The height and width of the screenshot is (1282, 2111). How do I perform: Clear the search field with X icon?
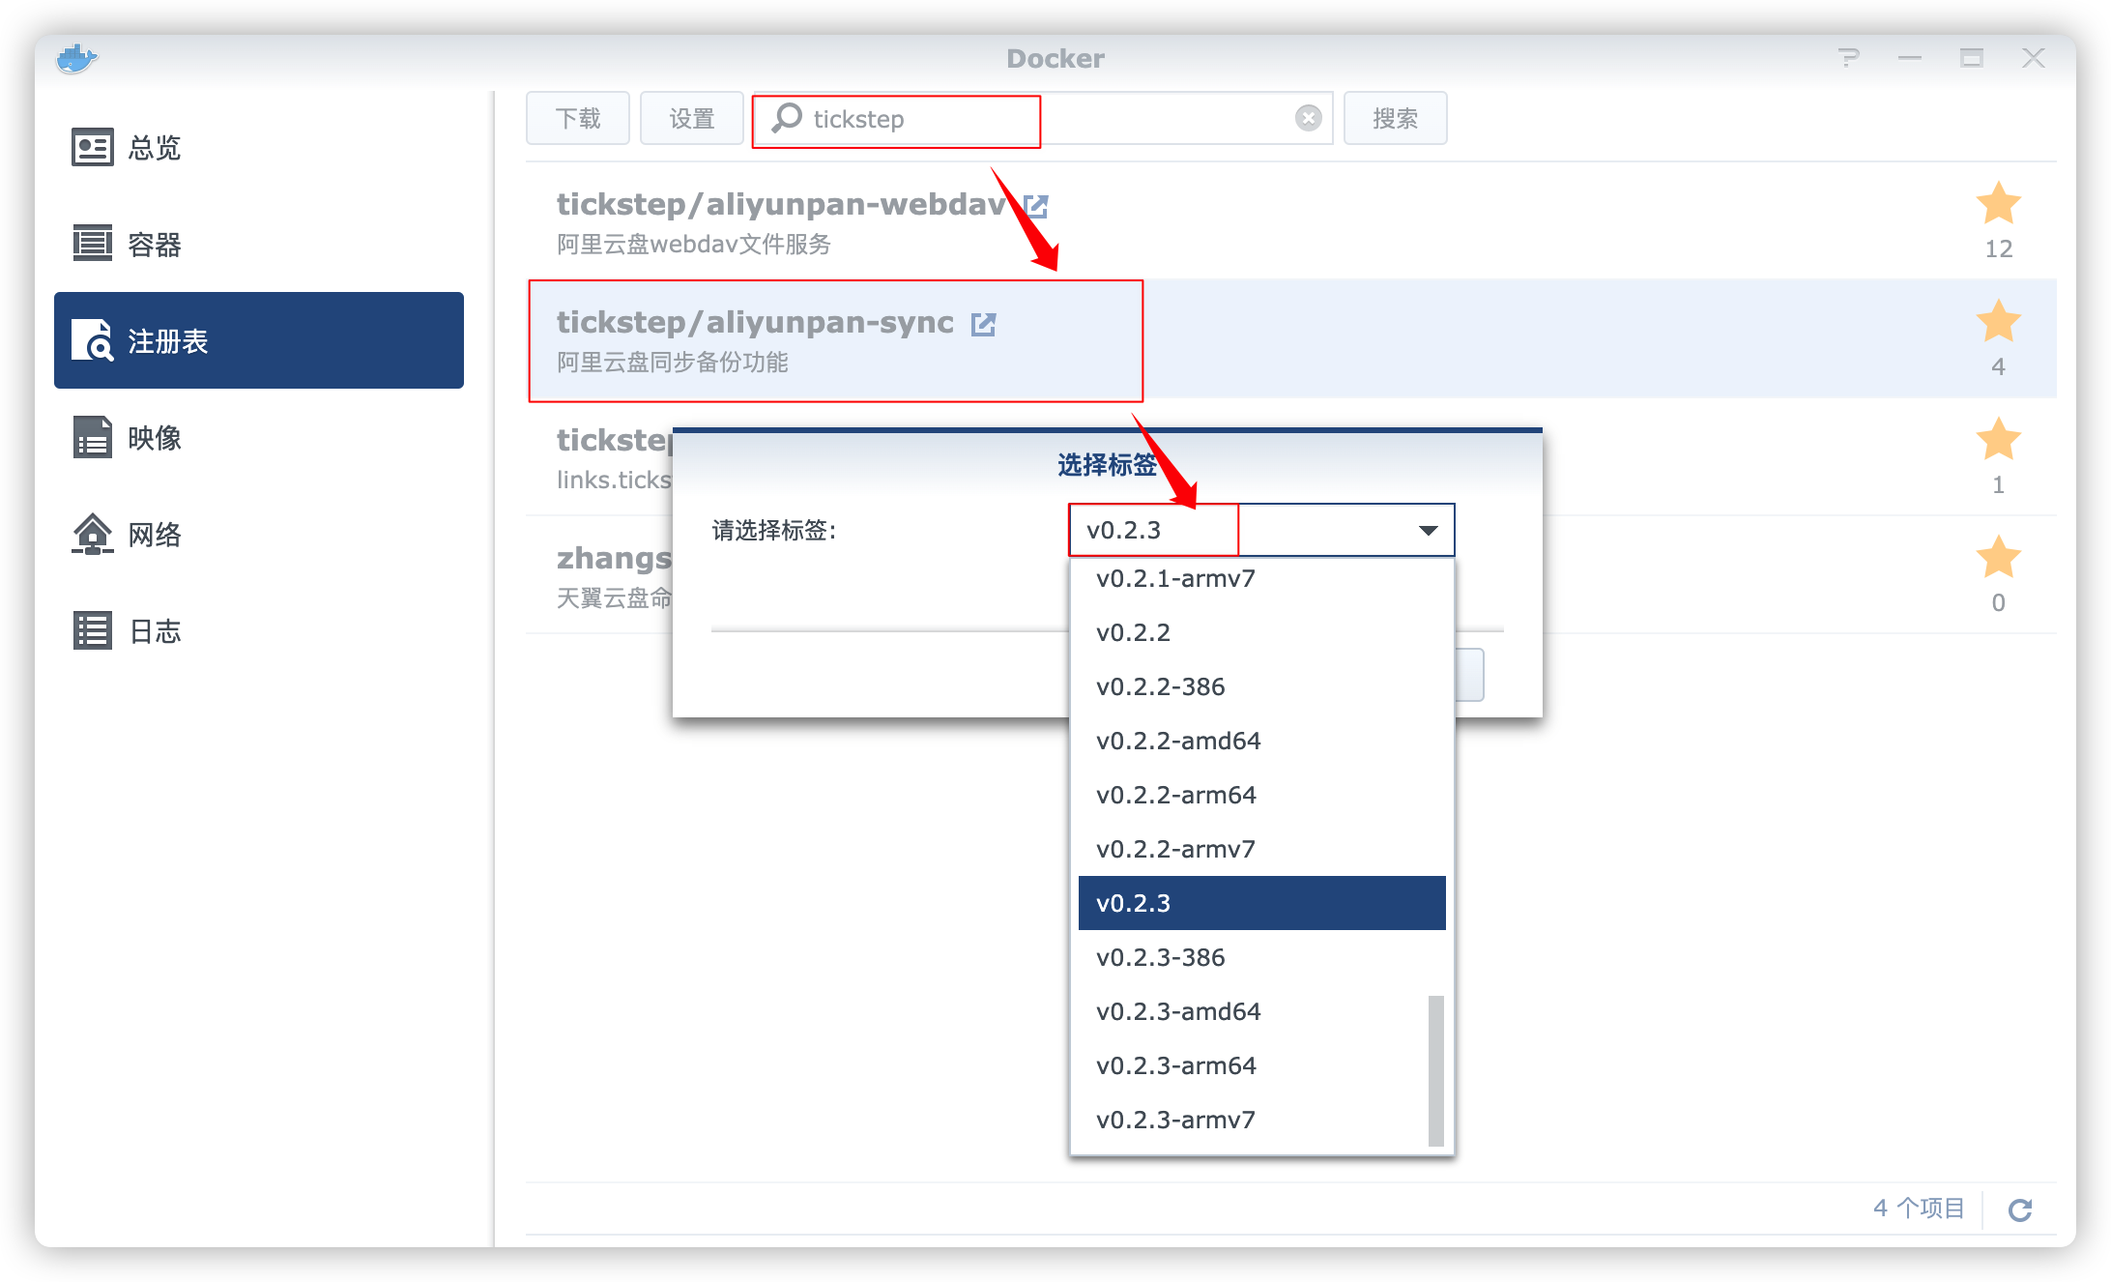1309,118
